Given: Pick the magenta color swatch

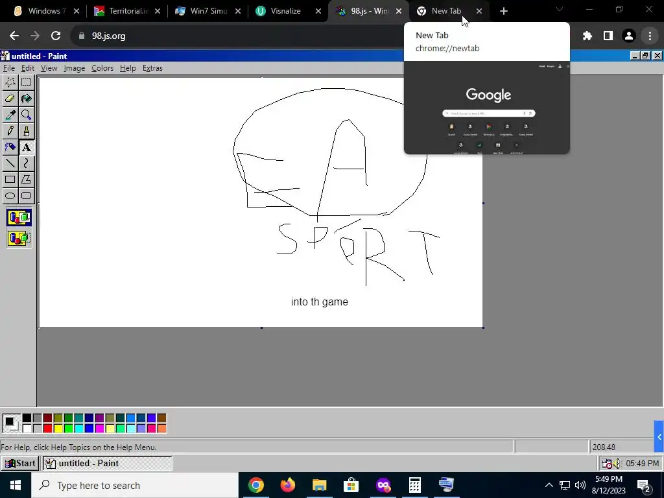Looking at the screenshot, I should [99, 429].
